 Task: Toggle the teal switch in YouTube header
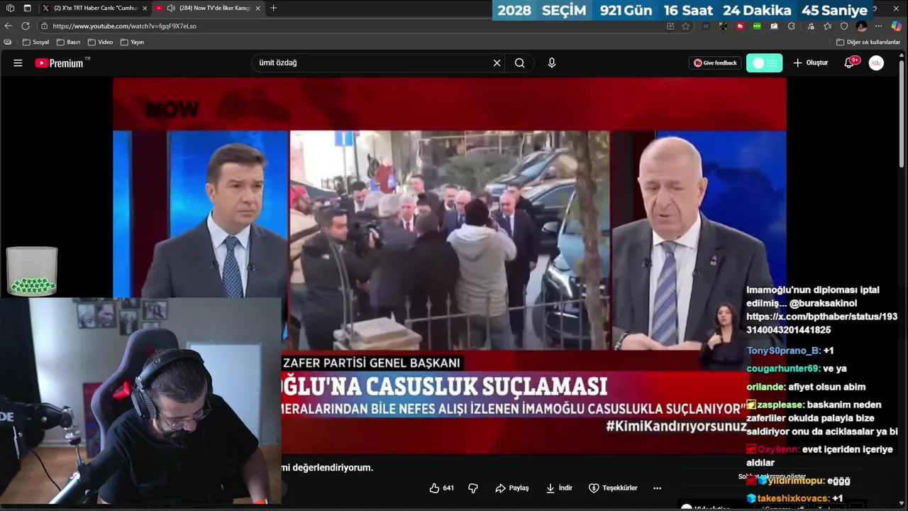coord(765,62)
